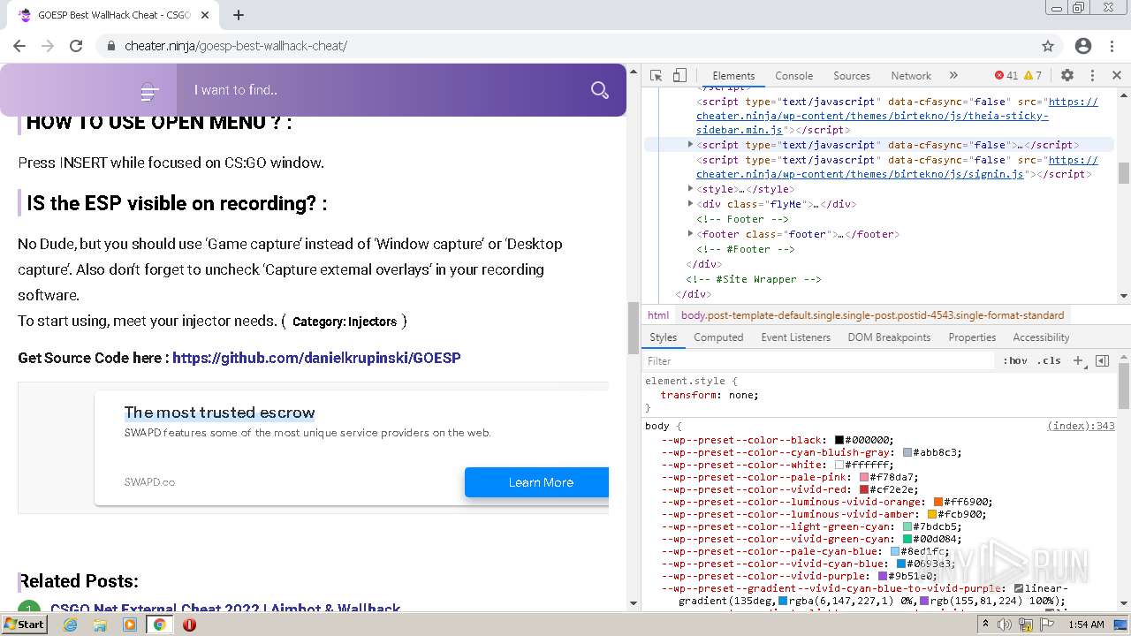Image resolution: width=1131 pixels, height=636 pixels.
Task: Open the vivid-purple #9b51e0 color swatch
Action: 883,576
